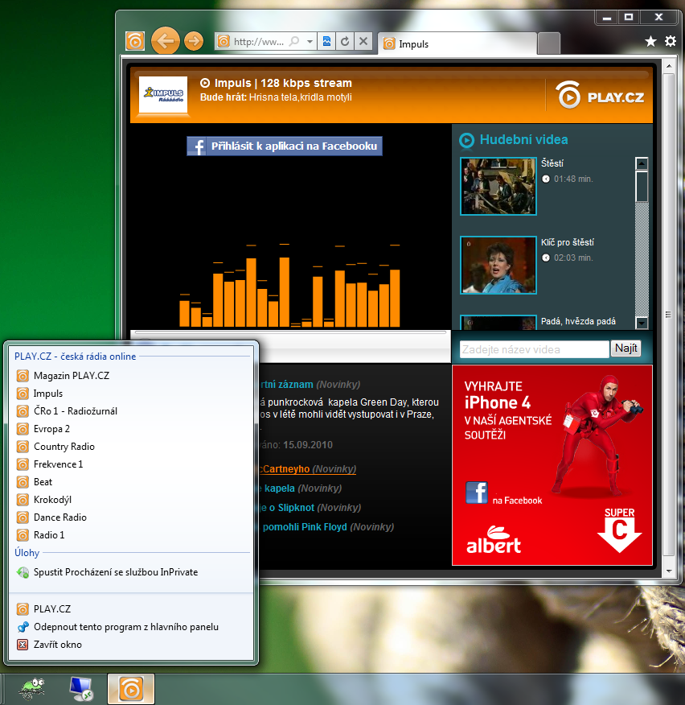Select ČRo 1 - Radiožurnál in jump list
The width and height of the screenshot is (685, 705).
131,411
